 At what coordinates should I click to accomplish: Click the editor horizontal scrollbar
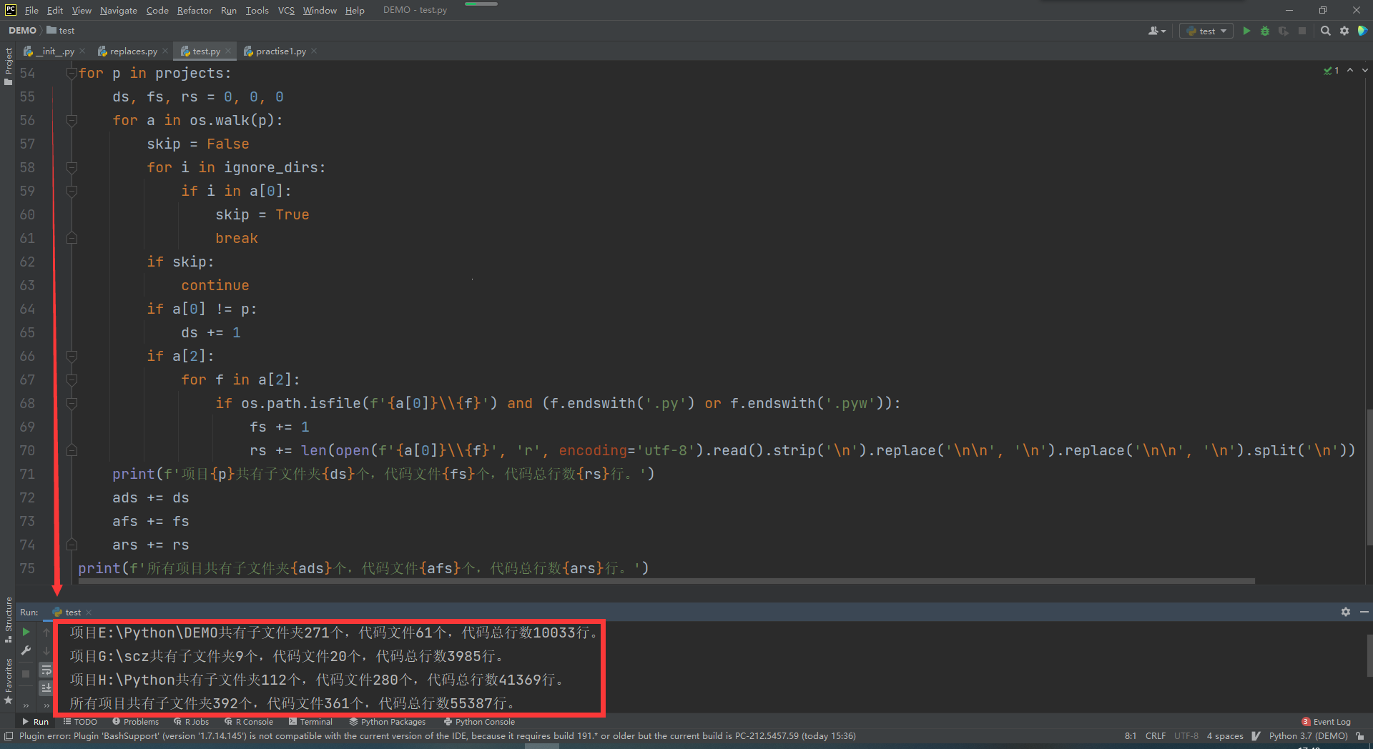(x=666, y=581)
